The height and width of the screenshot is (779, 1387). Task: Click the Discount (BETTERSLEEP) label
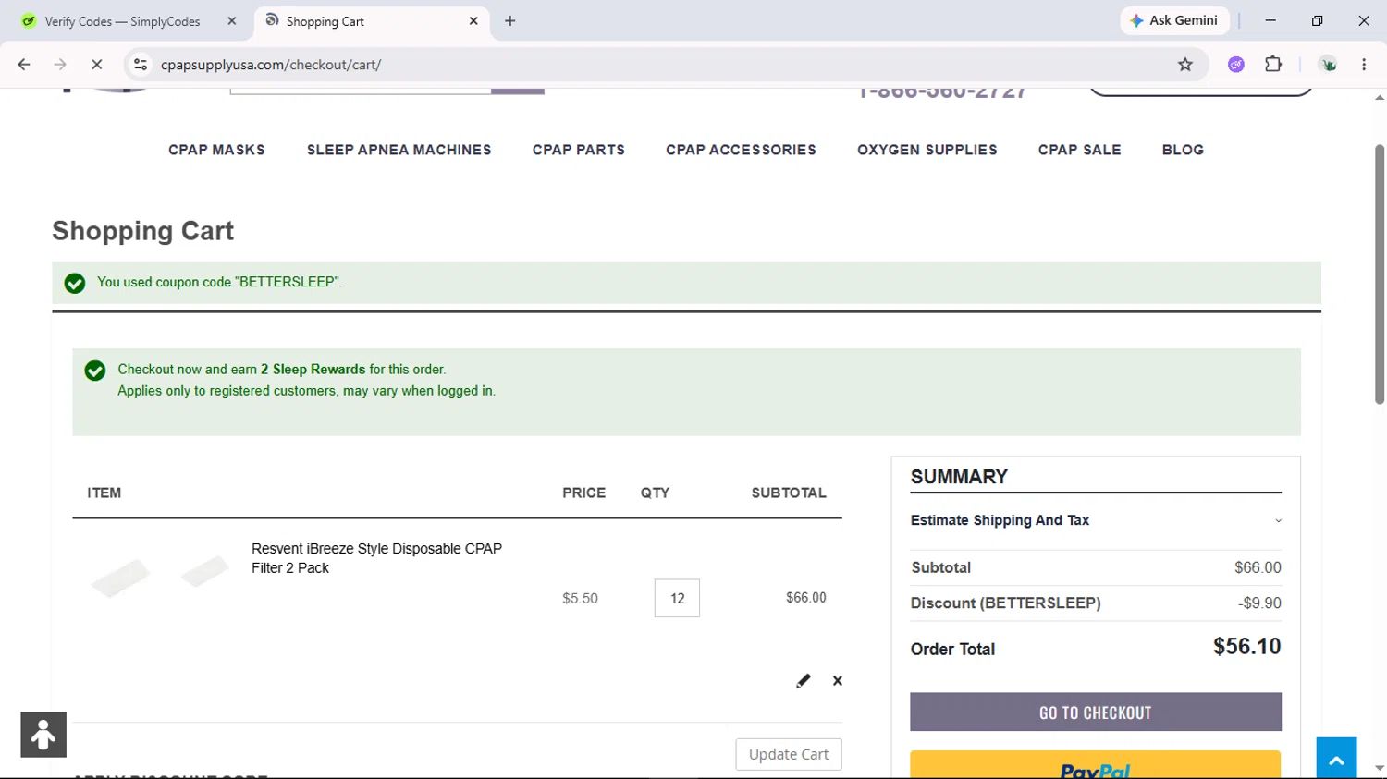coord(1005,603)
